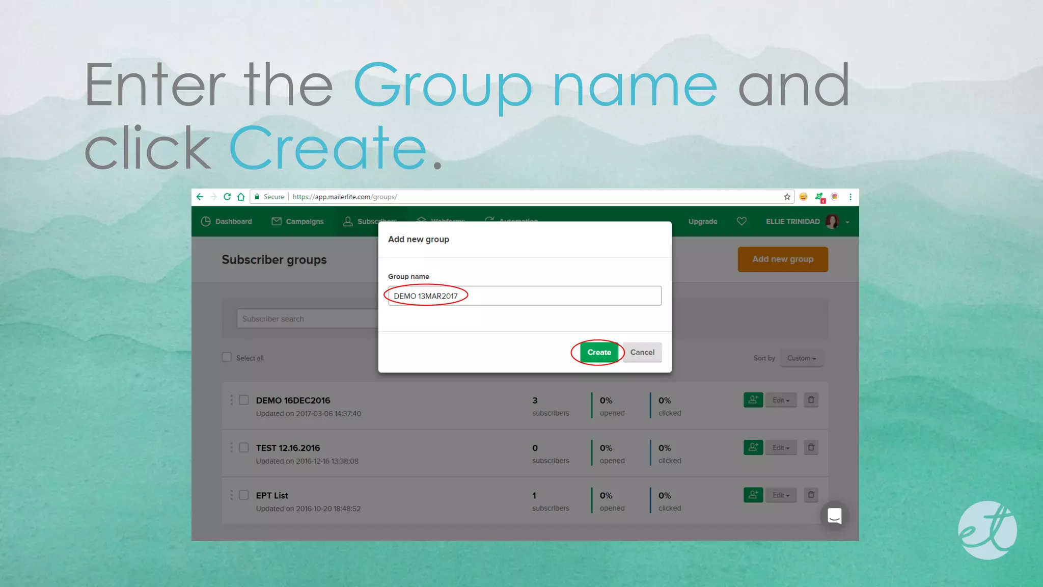
Task: Open the Campaigns menu item
Action: (297, 221)
